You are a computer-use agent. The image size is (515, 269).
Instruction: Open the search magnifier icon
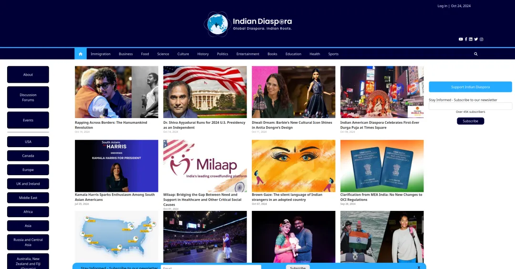coord(475,54)
